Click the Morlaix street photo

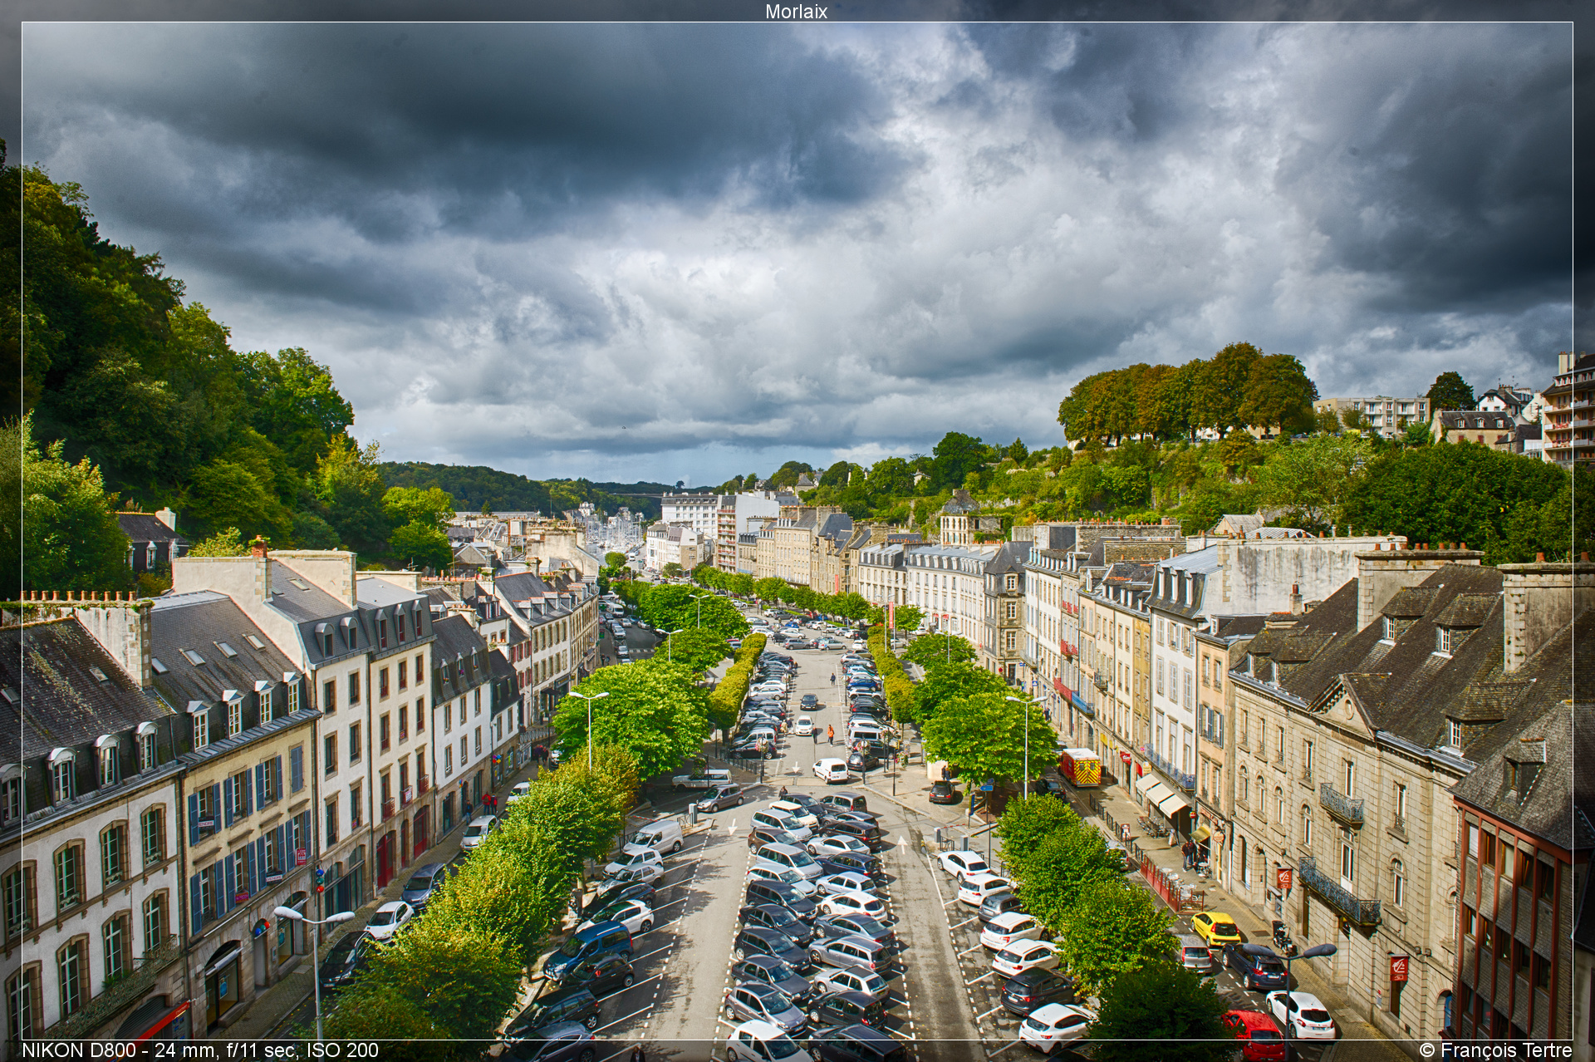pyautogui.click(x=797, y=531)
